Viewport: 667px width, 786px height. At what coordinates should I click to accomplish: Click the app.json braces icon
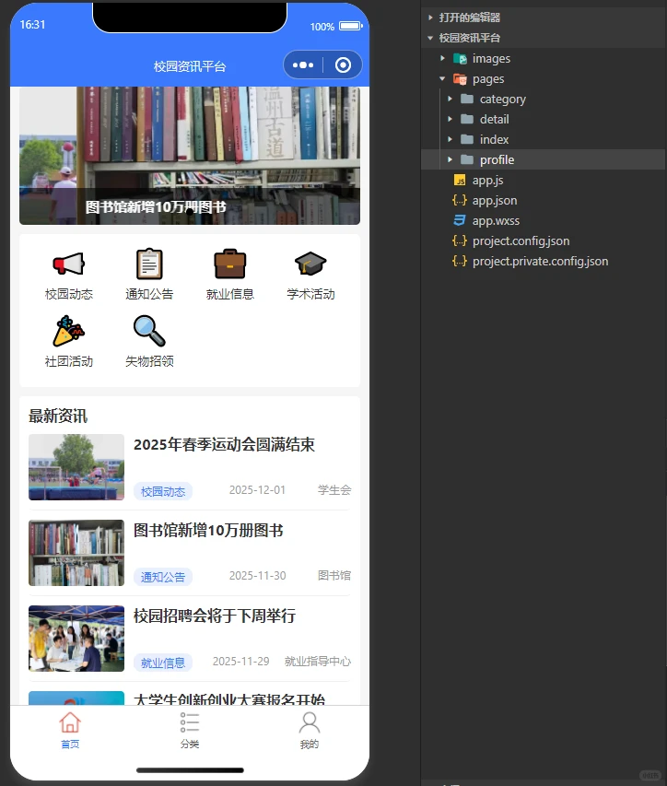(x=460, y=201)
